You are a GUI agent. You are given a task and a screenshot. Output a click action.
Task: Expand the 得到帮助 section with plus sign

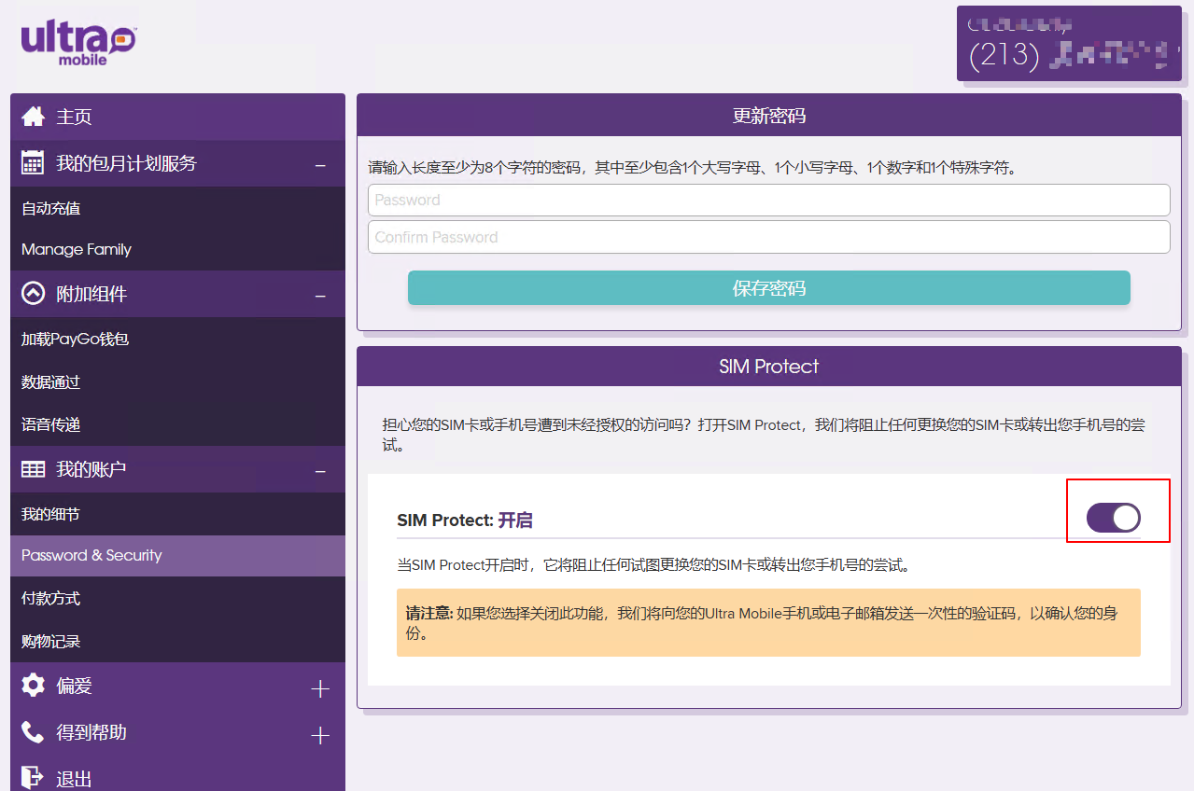(x=320, y=735)
